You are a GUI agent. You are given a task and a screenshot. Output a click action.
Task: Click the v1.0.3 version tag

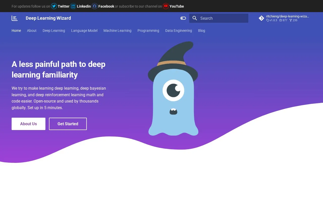[272, 20]
